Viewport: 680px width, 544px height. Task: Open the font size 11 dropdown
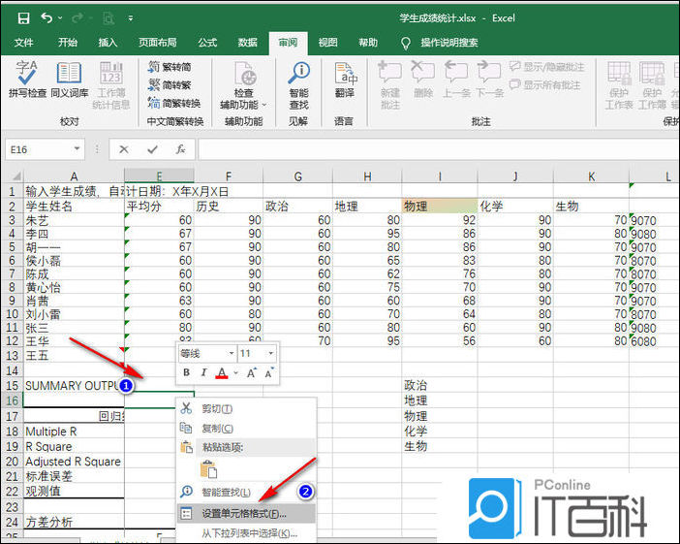270,353
